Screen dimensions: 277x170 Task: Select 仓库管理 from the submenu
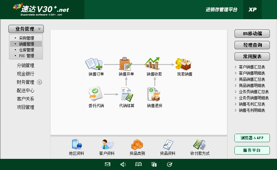(x=26, y=50)
